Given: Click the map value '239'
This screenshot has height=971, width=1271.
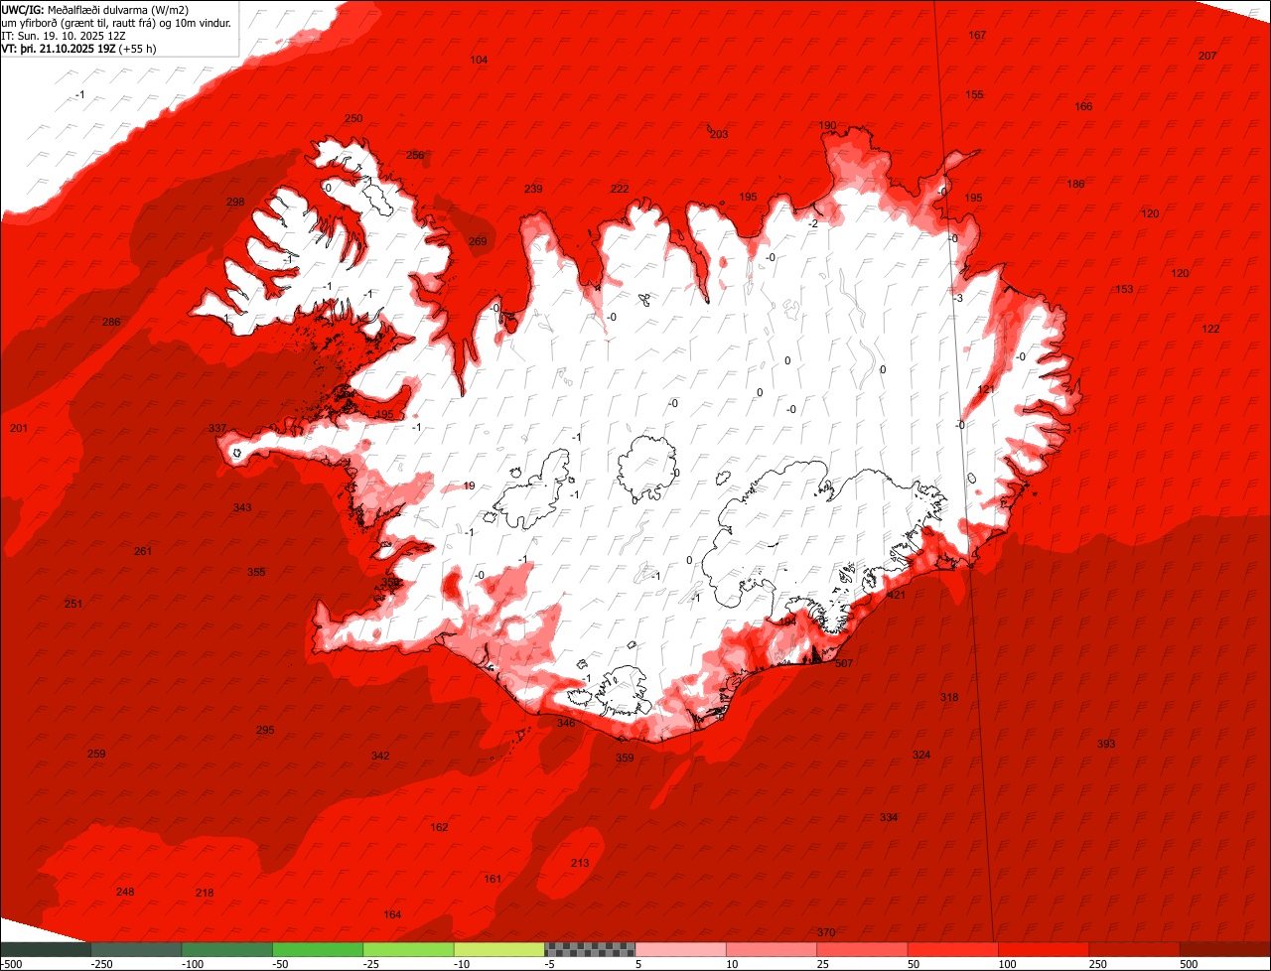Looking at the screenshot, I should [x=533, y=189].
